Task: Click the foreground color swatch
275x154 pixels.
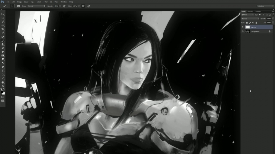Action: coord(2,92)
